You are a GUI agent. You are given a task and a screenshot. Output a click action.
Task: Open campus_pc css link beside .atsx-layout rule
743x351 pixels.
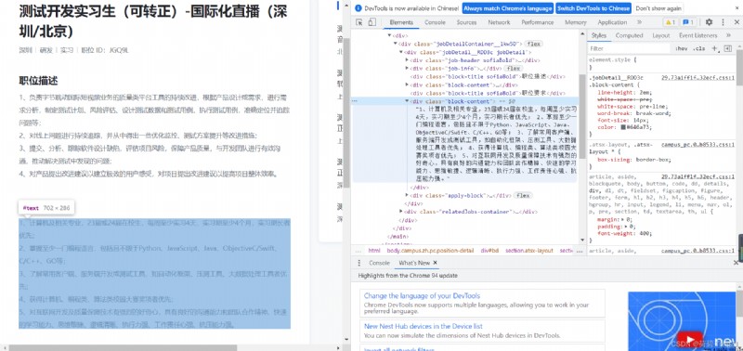tap(698, 144)
